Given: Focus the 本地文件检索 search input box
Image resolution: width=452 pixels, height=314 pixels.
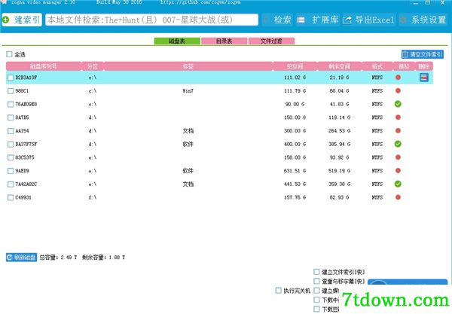Looking at the screenshot, I should 151,20.
